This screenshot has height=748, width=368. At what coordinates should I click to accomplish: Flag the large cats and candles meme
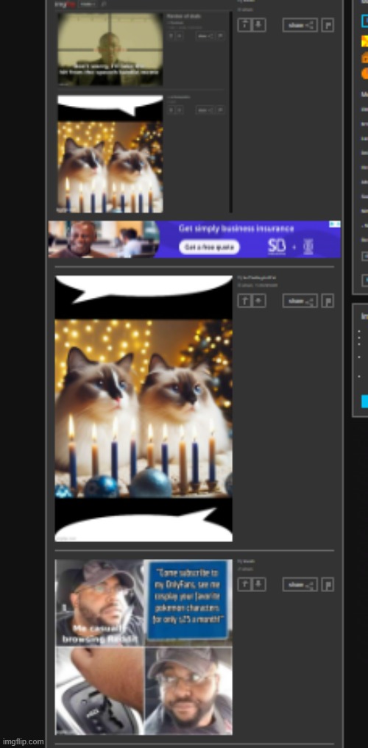click(328, 301)
